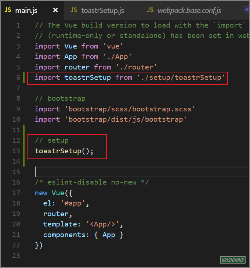Image resolution: width=250 pixels, height=268 pixels.
Task: Close the main.js tab
Action: (x=55, y=10)
